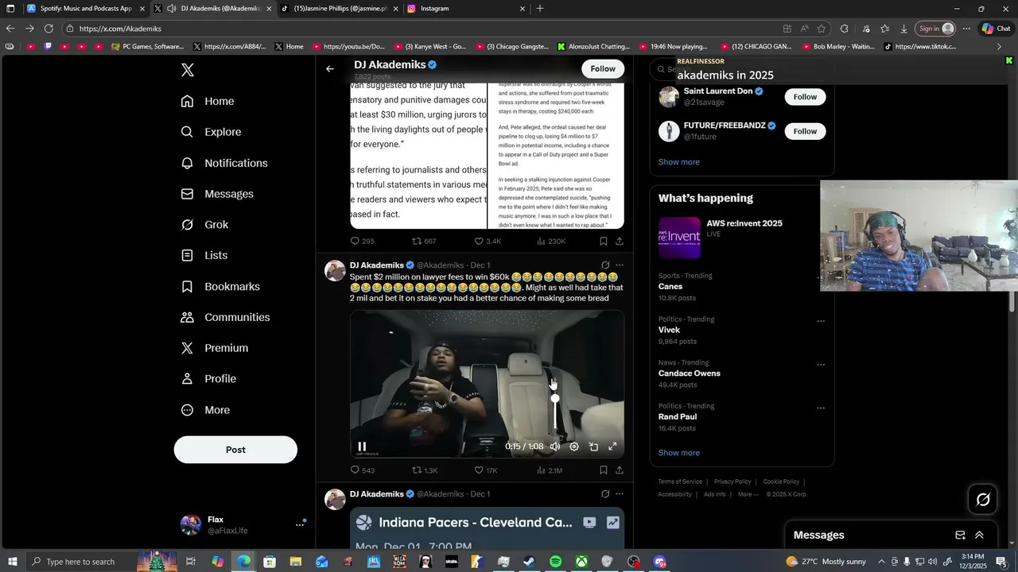
Task: Like the post with 3.4K likes
Action: pos(487,242)
